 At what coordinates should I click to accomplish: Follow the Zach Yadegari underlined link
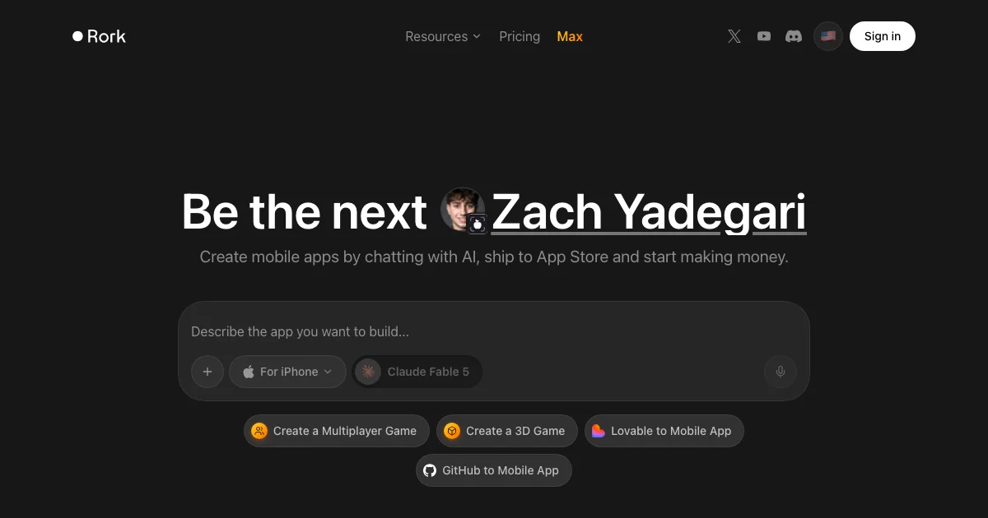[x=649, y=211]
